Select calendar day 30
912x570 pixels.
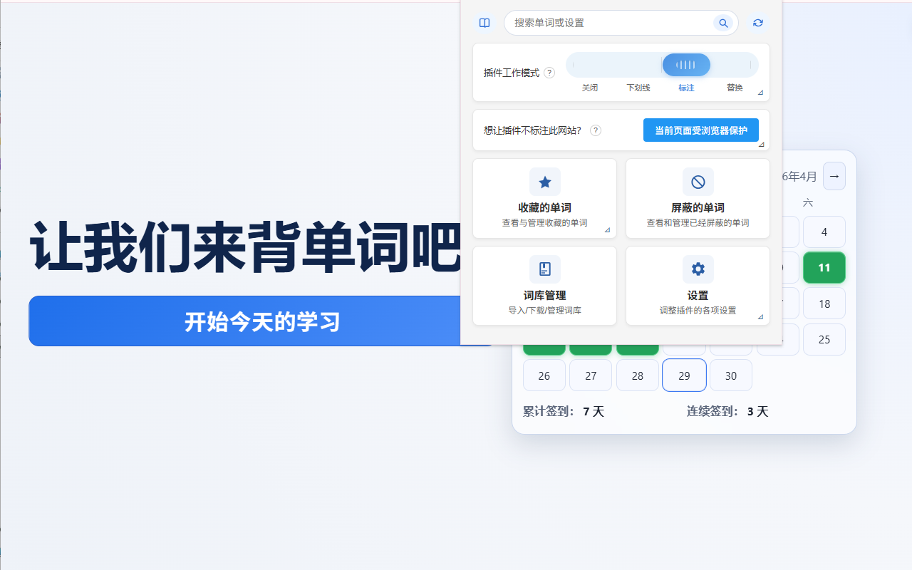[x=731, y=375]
